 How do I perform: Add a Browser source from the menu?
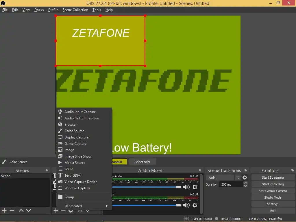(84, 125)
